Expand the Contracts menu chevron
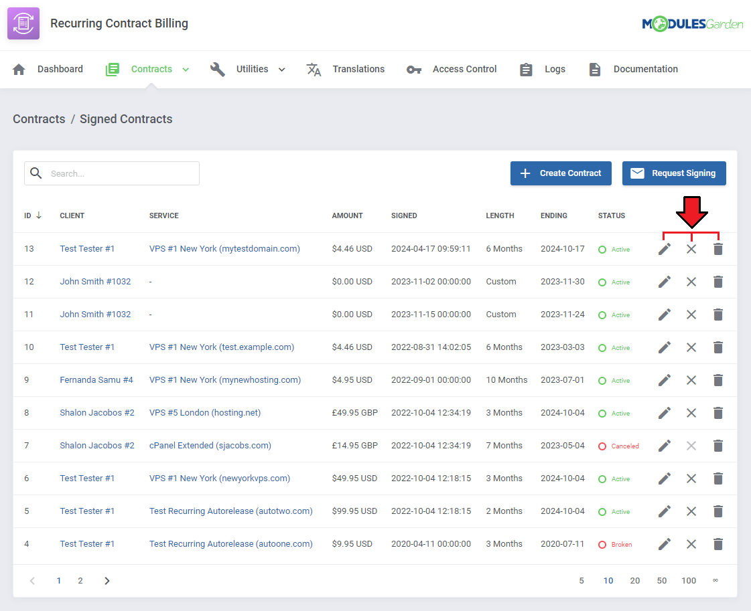Screen dimensions: 751x611 186,70
